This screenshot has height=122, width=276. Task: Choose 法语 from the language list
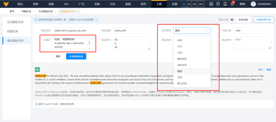click(x=192, y=77)
